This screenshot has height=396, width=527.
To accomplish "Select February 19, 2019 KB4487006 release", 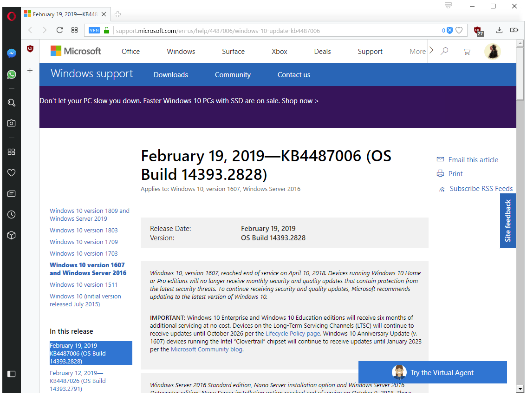I will (x=91, y=353).
